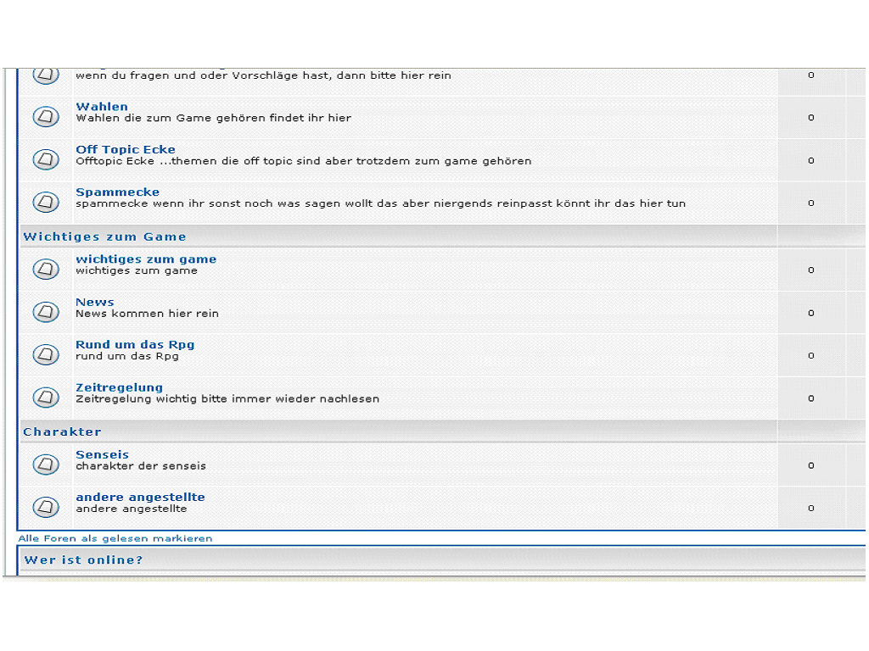Click the Spammecke forum status icon
The width and height of the screenshot is (869, 651).
click(46, 202)
